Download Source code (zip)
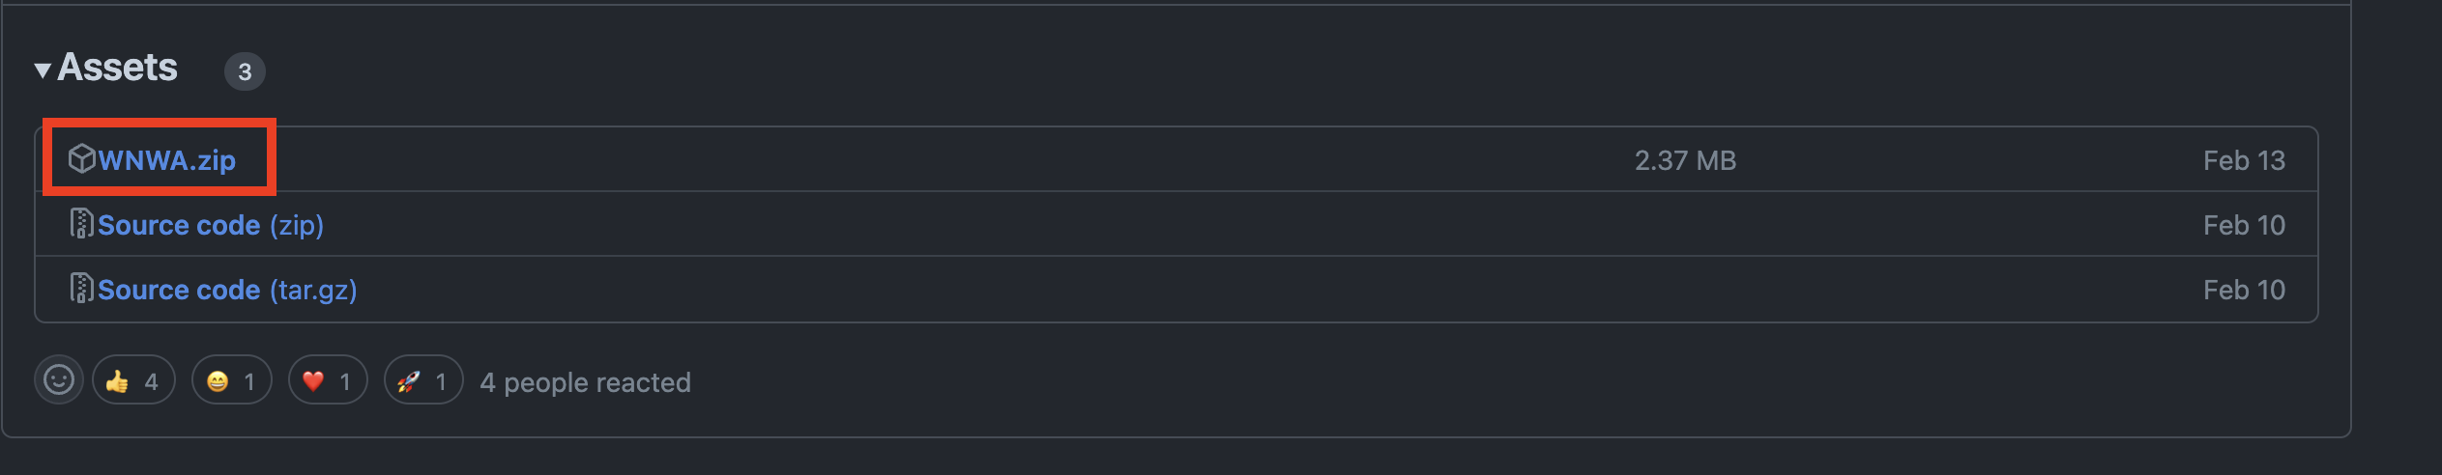Screen dimensions: 2442x475 (179, 225)
